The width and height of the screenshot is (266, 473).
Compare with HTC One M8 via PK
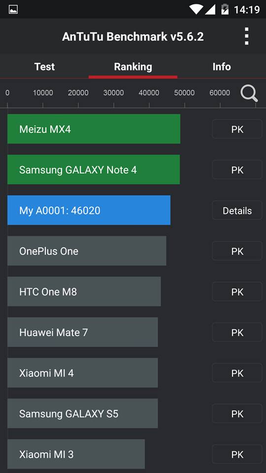click(237, 292)
